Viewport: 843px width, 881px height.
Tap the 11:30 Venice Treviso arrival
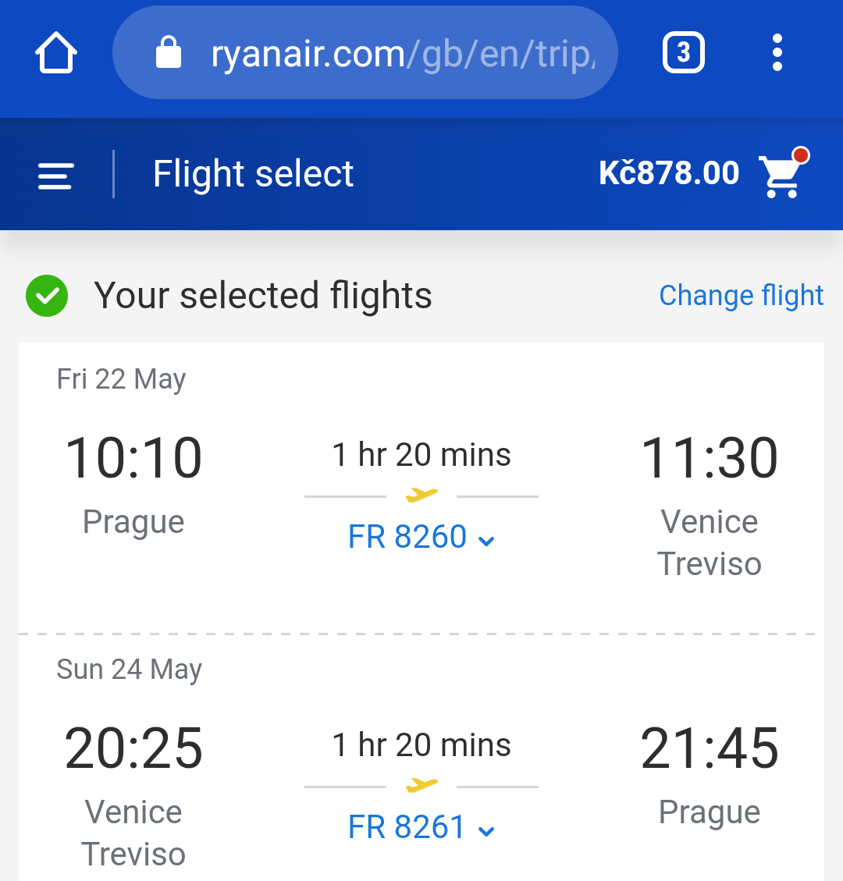710,459
